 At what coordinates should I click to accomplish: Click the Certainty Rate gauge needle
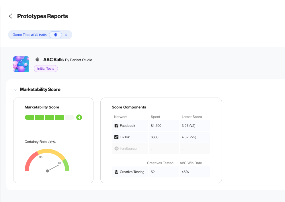(53, 168)
